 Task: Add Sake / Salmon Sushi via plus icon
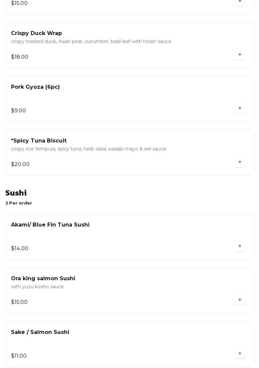pyautogui.click(x=240, y=353)
